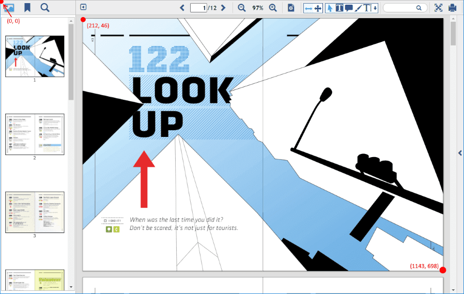Enter full screen mode
The image size is (464, 294).
pyautogui.click(x=438, y=8)
